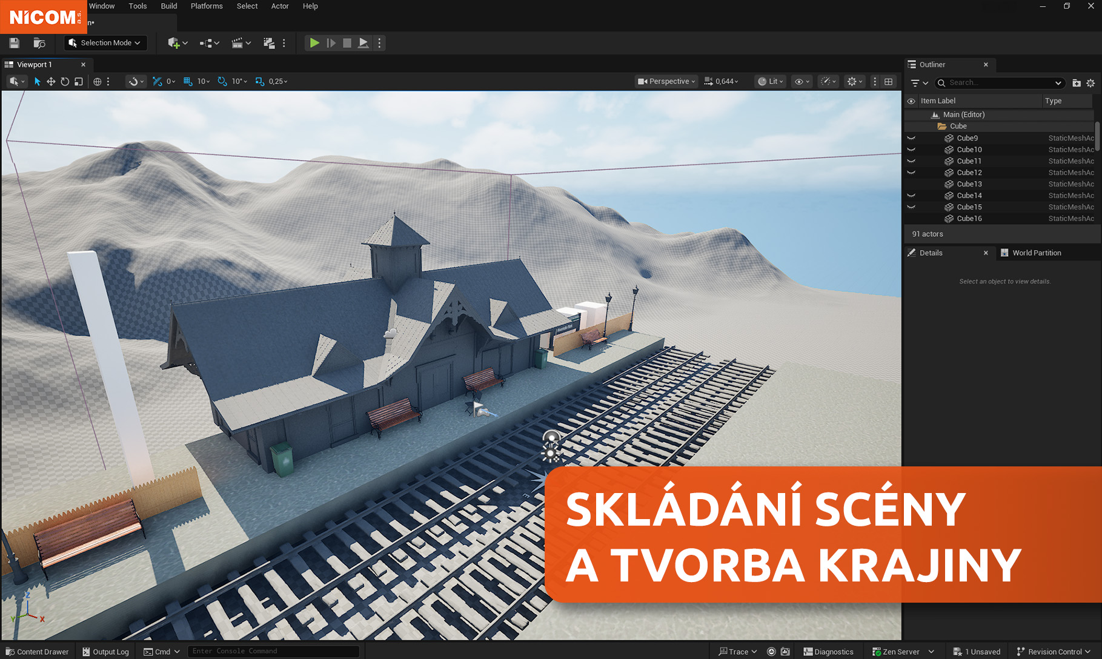Screen dimensions: 1102x659
Task: Open the Selection Mode dropdown
Action: (105, 43)
